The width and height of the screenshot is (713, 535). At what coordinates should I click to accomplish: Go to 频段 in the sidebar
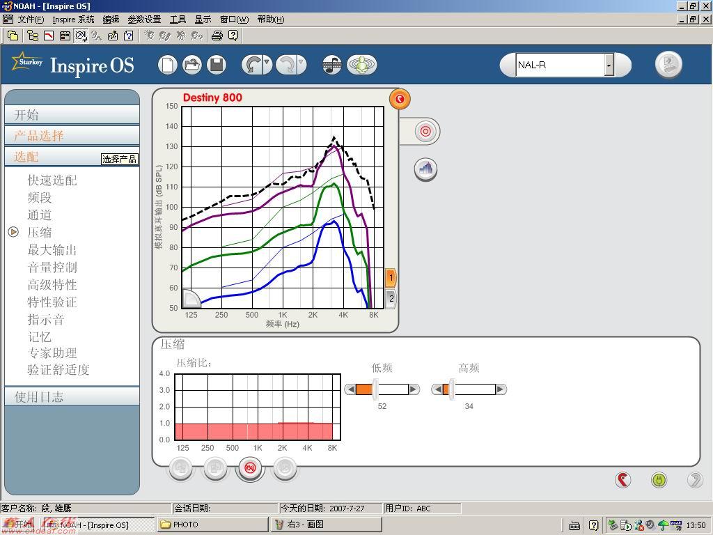point(40,197)
